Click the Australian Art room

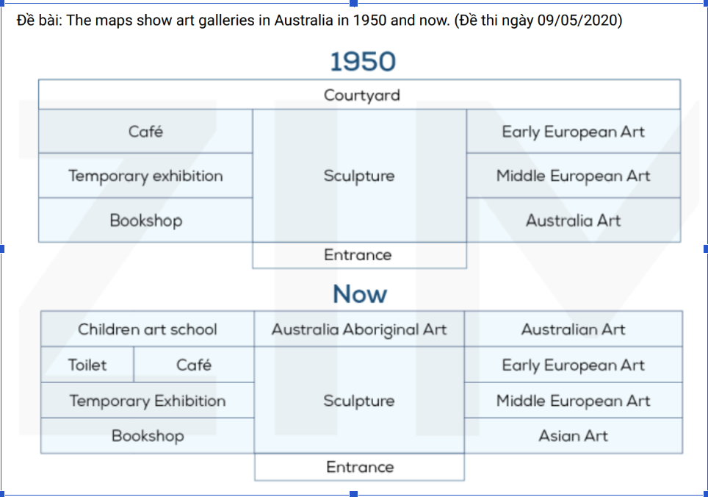coord(574,329)
